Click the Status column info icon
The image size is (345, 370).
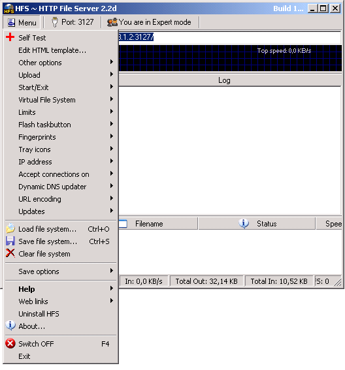[244, 223]
